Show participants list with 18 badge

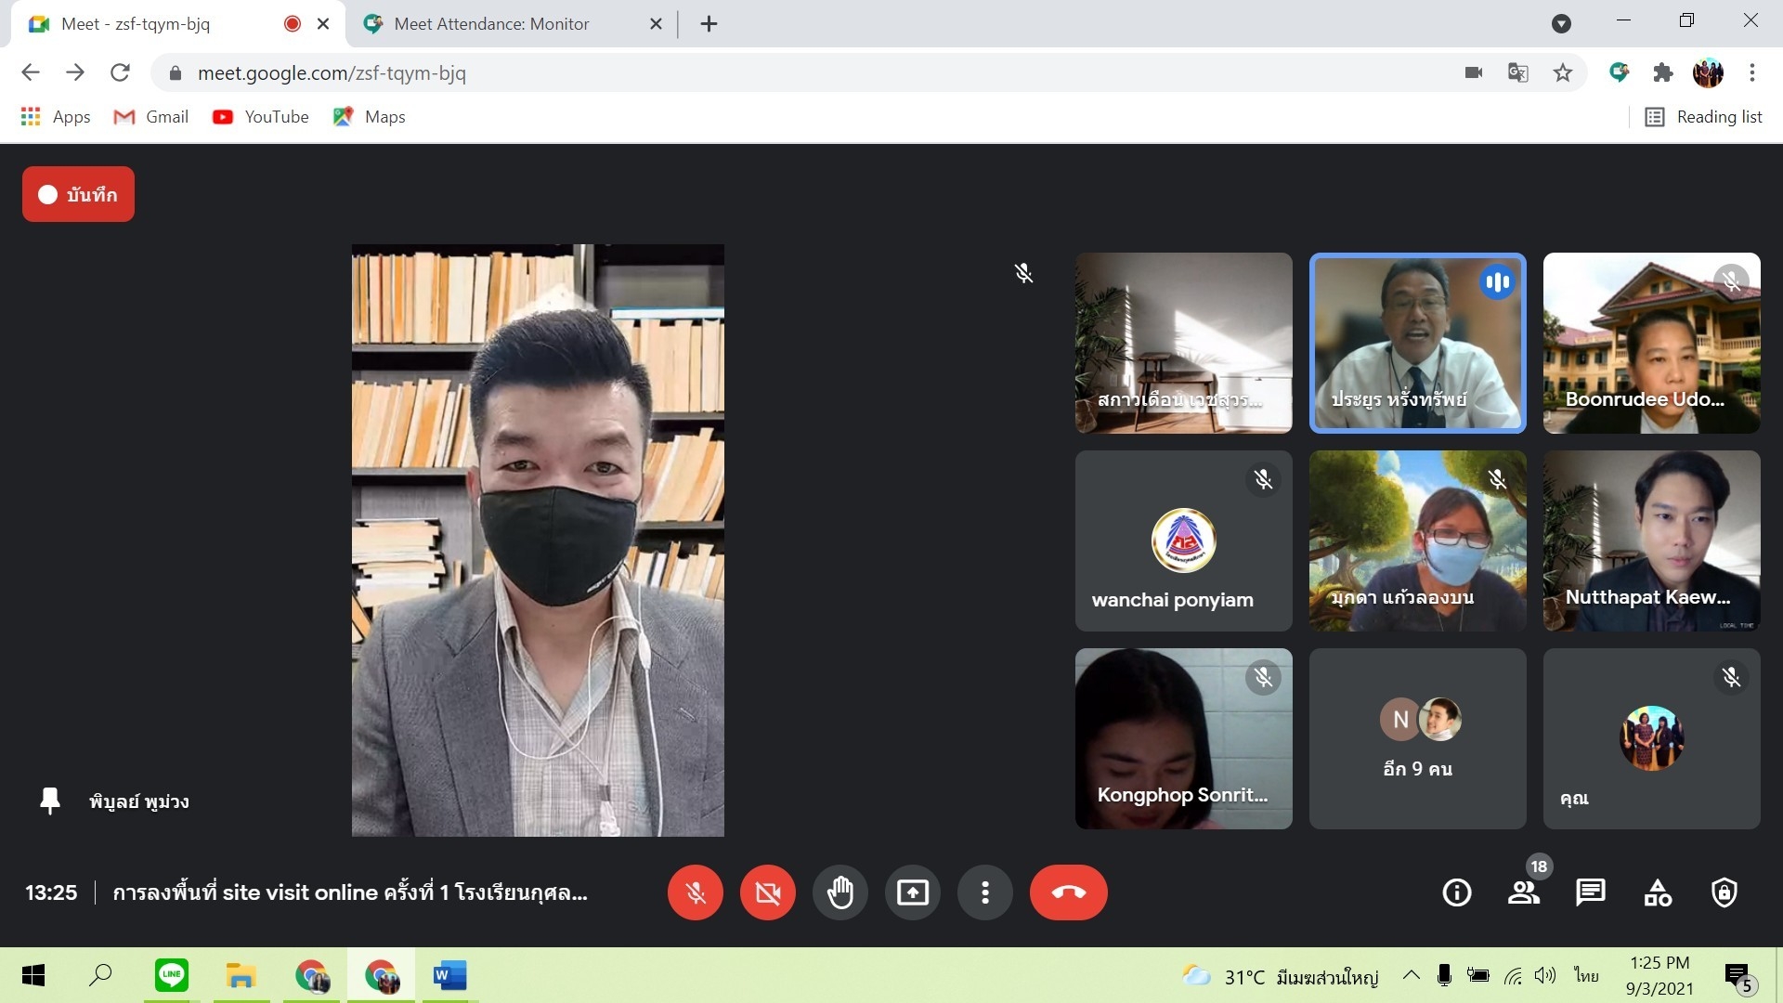pyautogui.click(x=1523, y=892)
